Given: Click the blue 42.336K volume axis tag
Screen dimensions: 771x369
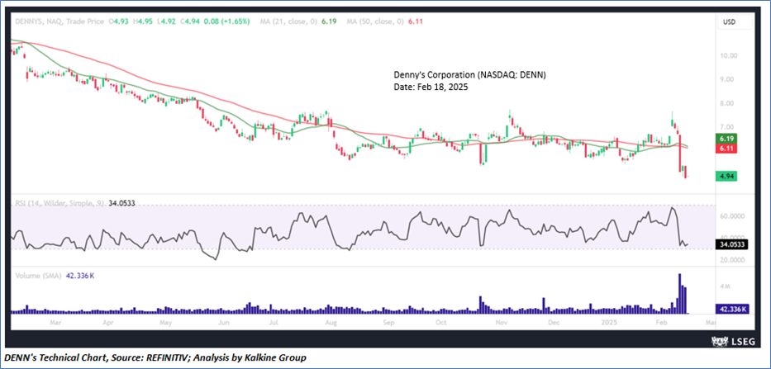Looking at the screenshot, I should [732, 309].
